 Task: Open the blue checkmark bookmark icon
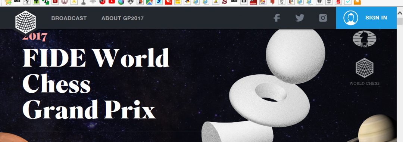[348, 2]
